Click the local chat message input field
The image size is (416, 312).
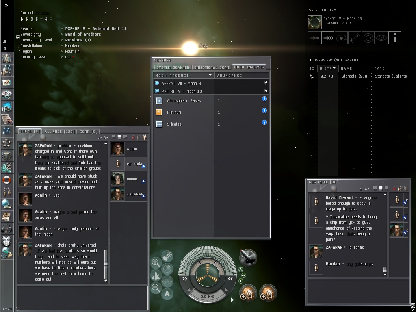(82, 297)
